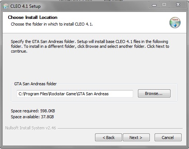Click the NSIS installer logo in header

(x=175, y=23)
